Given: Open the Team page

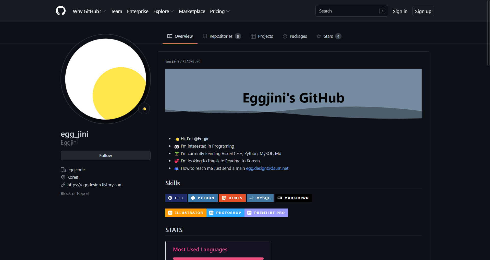Looking at the screenshot, I should coord(116,11).
